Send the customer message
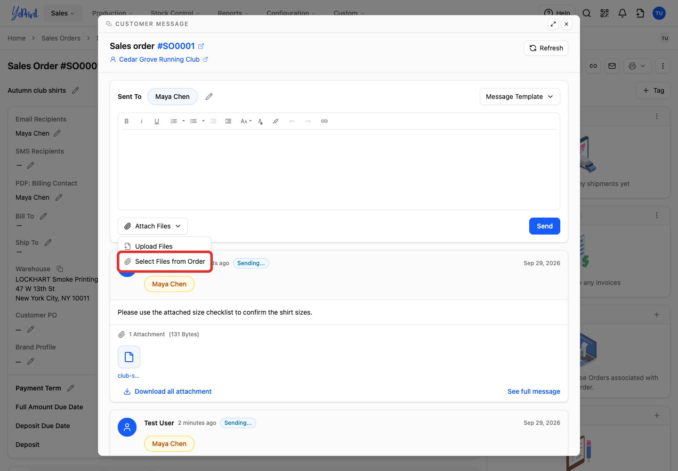 545,226
